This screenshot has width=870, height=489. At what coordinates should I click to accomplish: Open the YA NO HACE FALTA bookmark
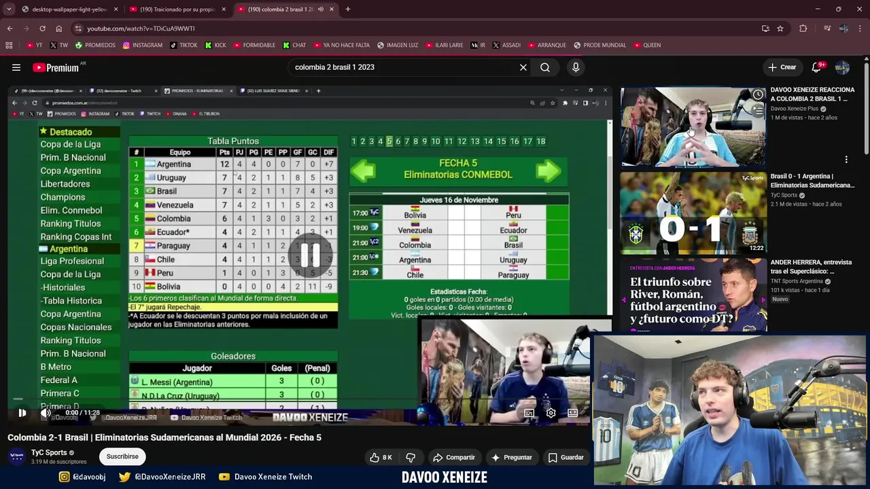(341, 46)
